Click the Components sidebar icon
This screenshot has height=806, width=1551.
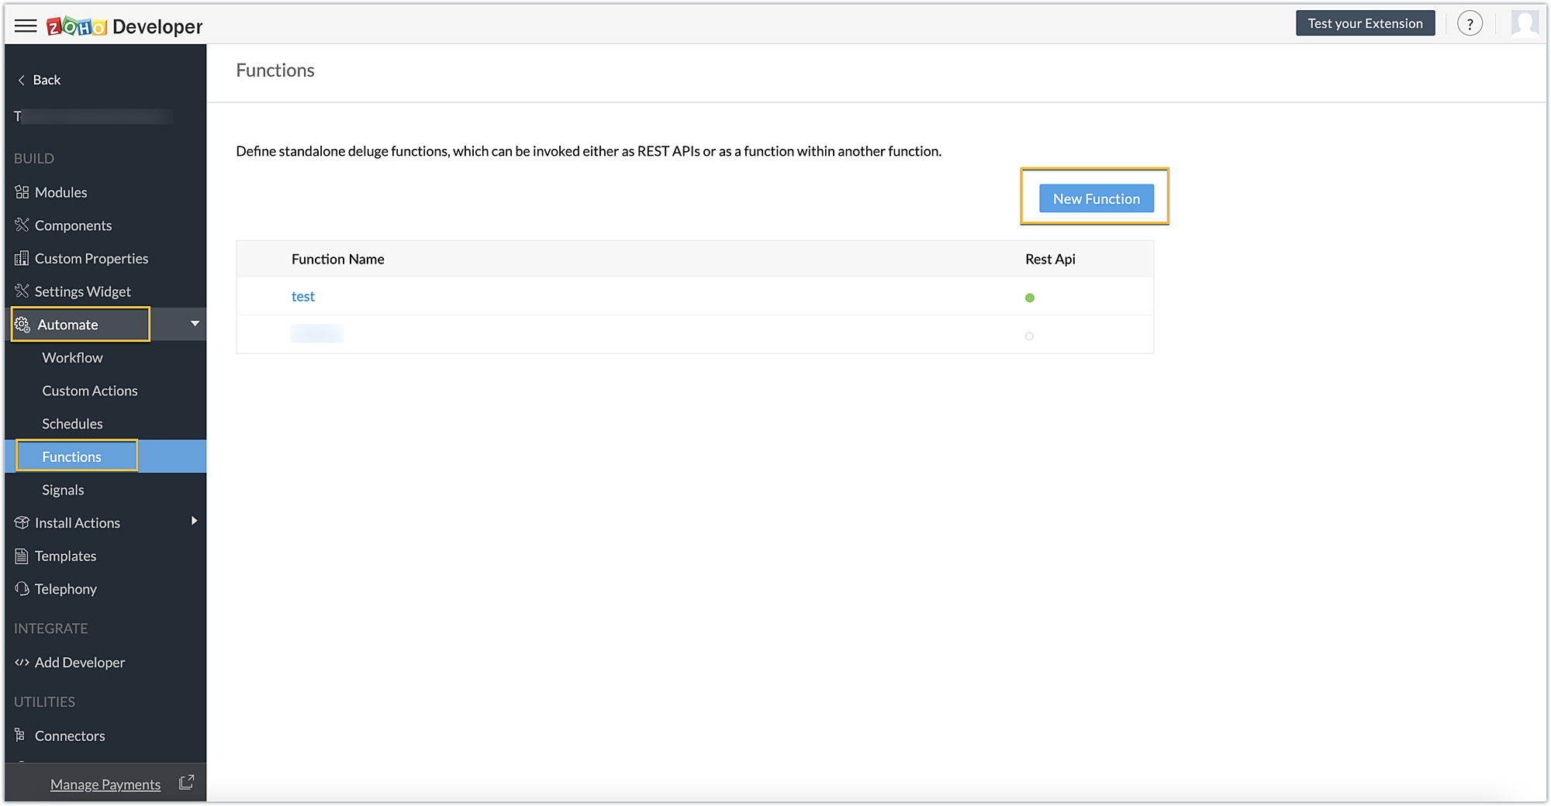click(22, 226)
